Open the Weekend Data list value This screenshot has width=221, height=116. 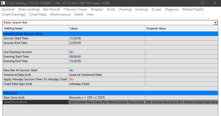click(107, 75)
